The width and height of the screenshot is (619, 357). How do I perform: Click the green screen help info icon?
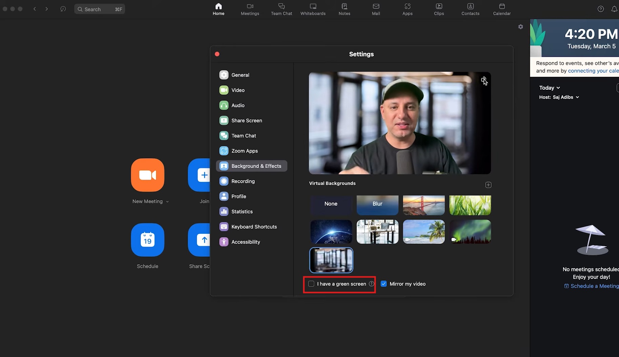tap(371, 284)
